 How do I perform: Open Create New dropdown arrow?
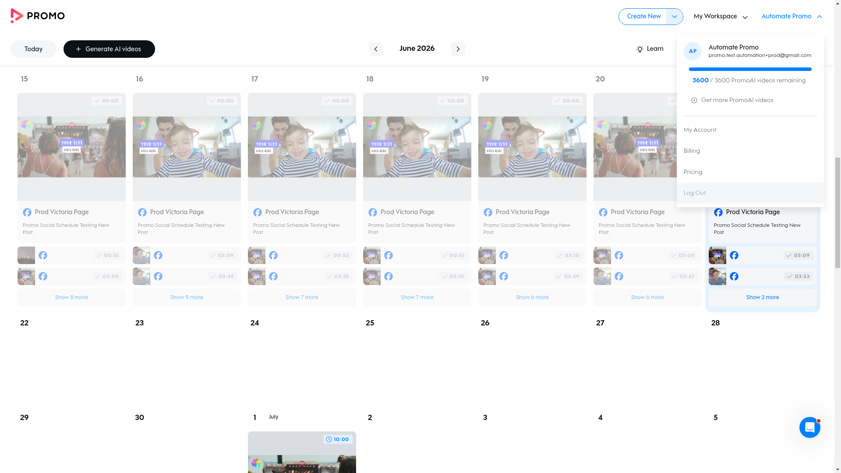(675, 17)
